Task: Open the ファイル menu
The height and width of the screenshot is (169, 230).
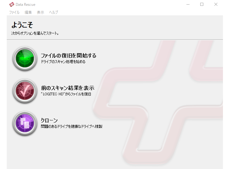Action: [14, 13]
